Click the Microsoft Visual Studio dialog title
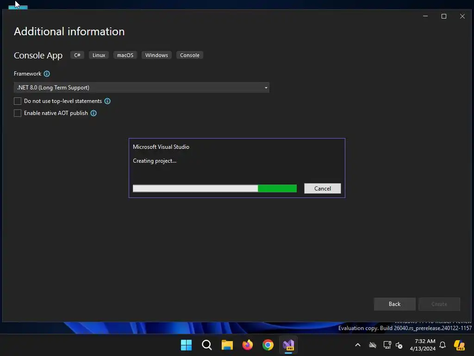The height and width of the screenshot is (356, 474). [161, 147]
